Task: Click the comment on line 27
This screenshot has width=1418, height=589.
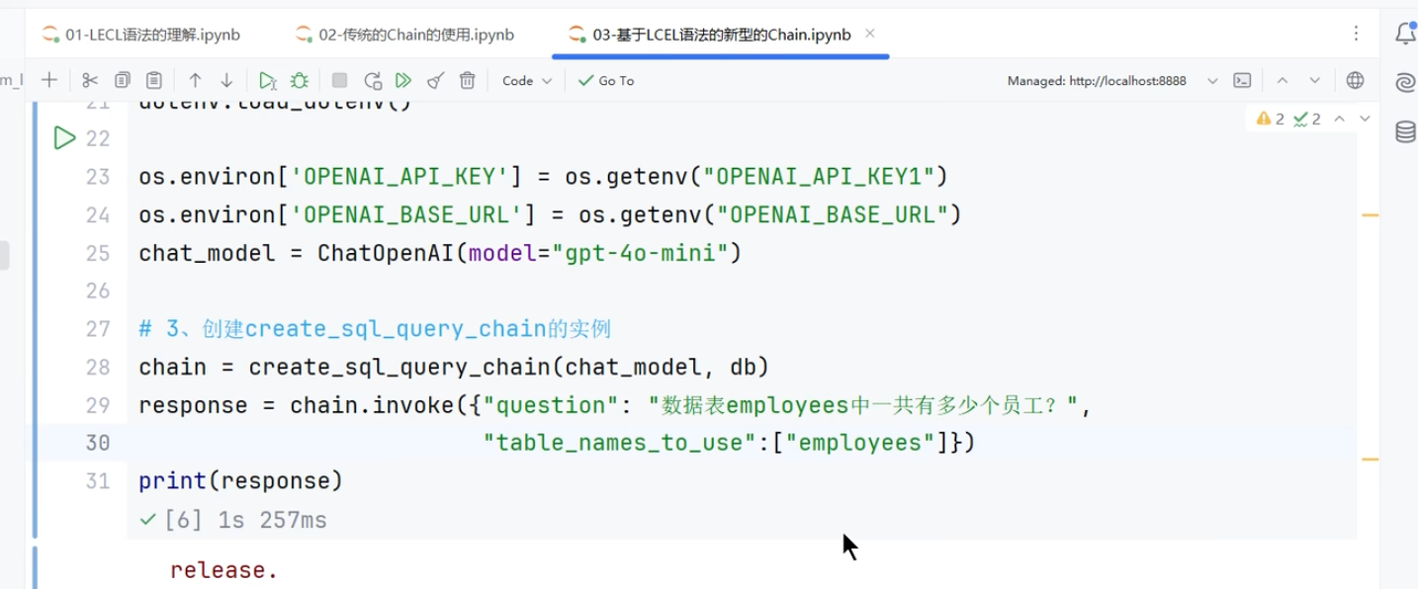Action: pyautogui.click(x=376, y=328)
